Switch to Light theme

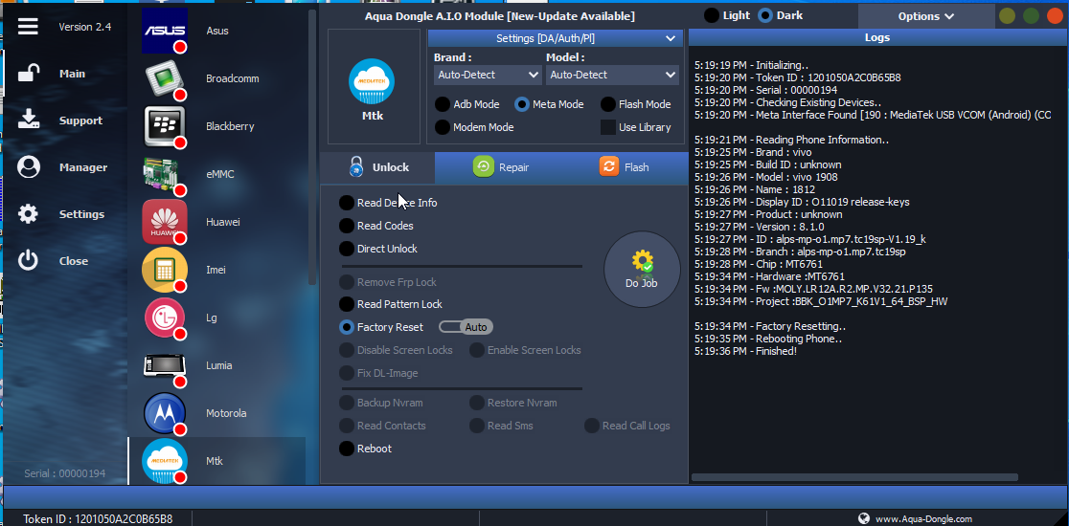click(712, 15)
